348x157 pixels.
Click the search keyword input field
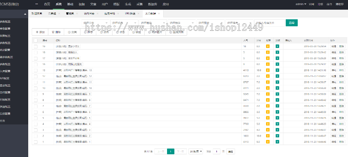pos(270,23)
